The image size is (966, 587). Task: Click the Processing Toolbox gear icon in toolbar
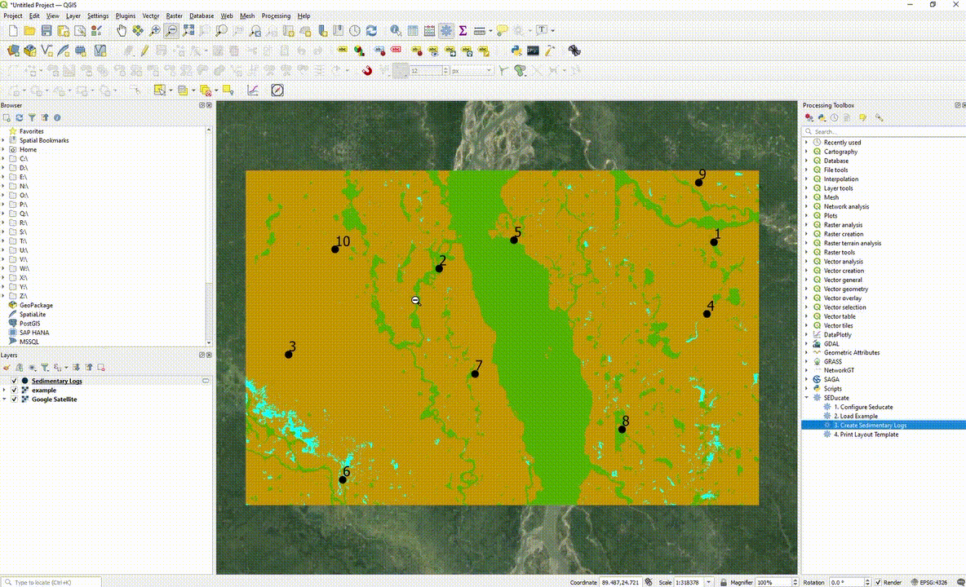pos(445,30)
